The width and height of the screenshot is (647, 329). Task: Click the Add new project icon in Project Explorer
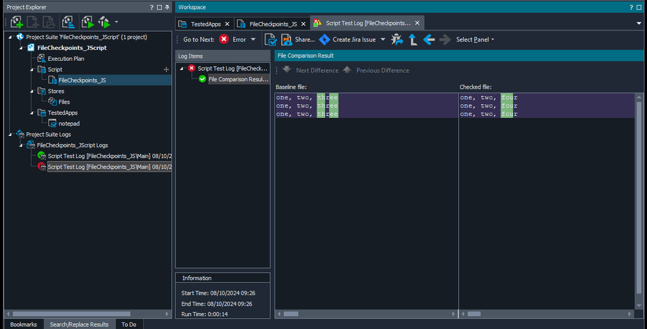(x=17, y=23)
